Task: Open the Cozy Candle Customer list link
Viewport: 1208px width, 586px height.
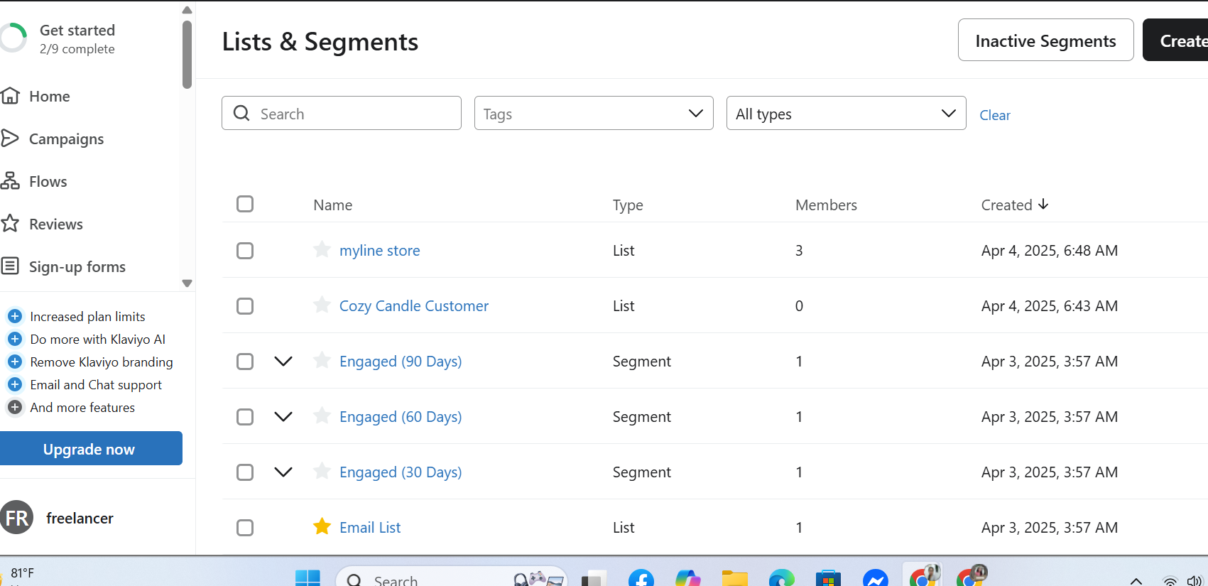Action: (414, 305)
